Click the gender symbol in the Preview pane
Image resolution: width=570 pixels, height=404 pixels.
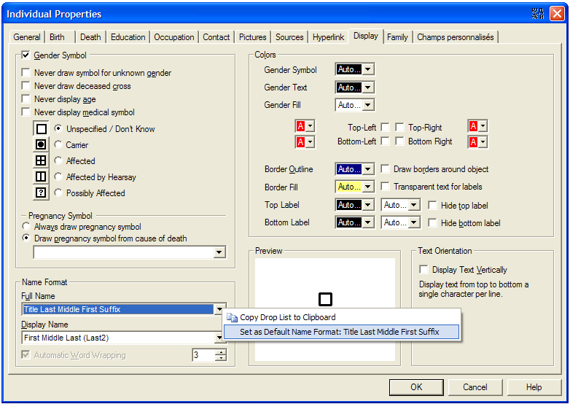[x=325, y=299]
